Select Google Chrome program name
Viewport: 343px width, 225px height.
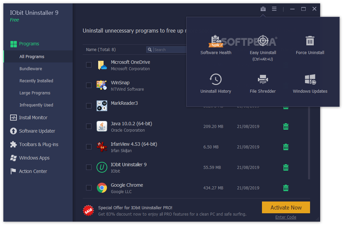pos(127,185)
